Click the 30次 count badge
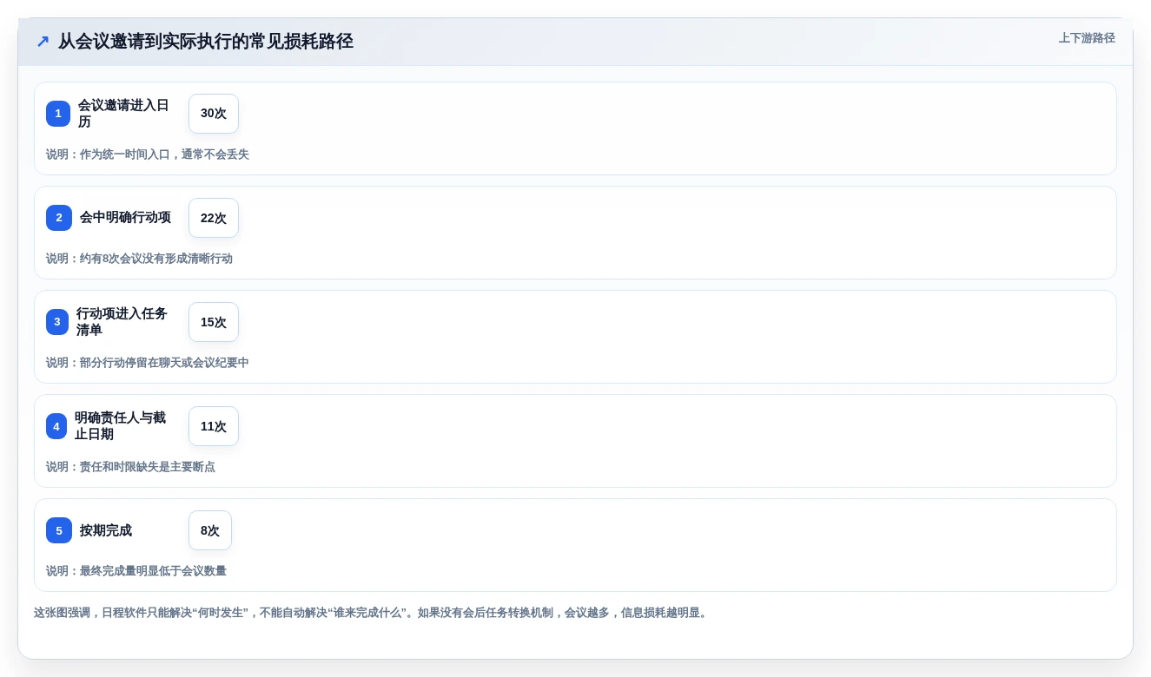The width and height of the screenshot is (1151, 677). (x=214, y=114)
